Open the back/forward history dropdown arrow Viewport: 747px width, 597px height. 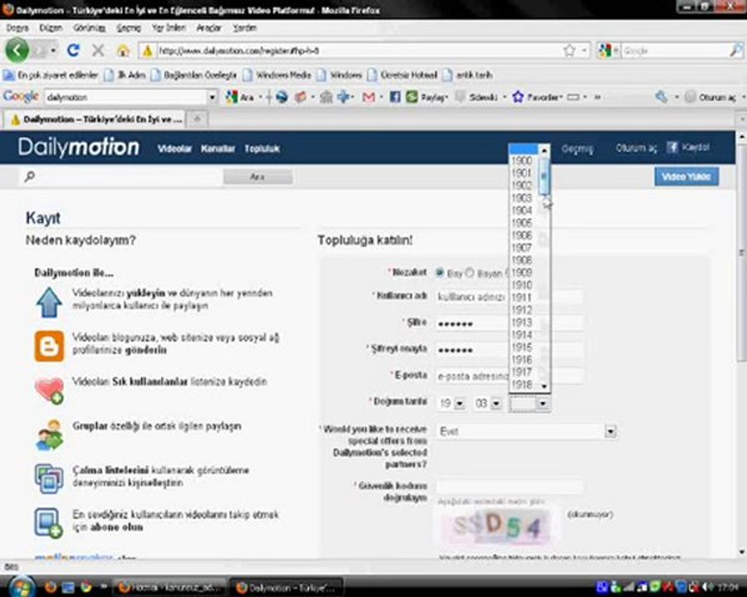53,50
